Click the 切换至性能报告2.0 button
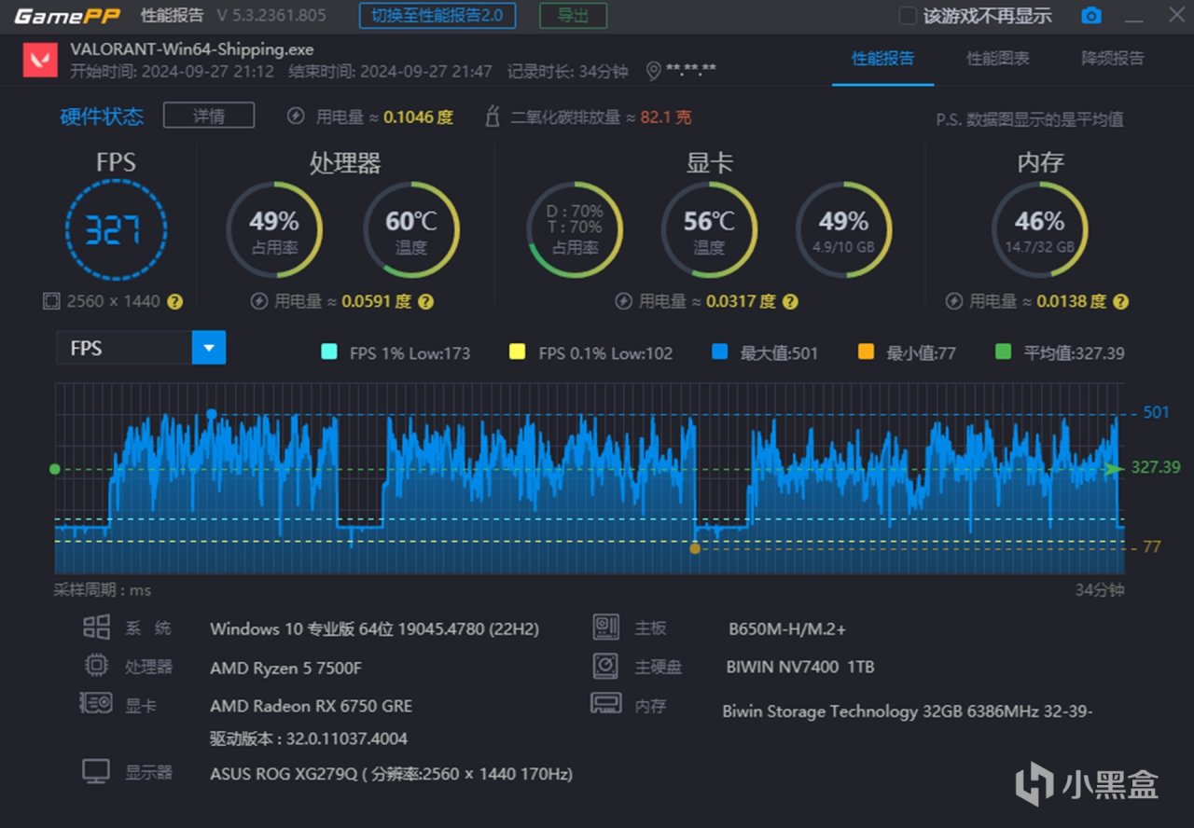The height and width of the screenshot is (828, 1194). click(x=437, y=16)
